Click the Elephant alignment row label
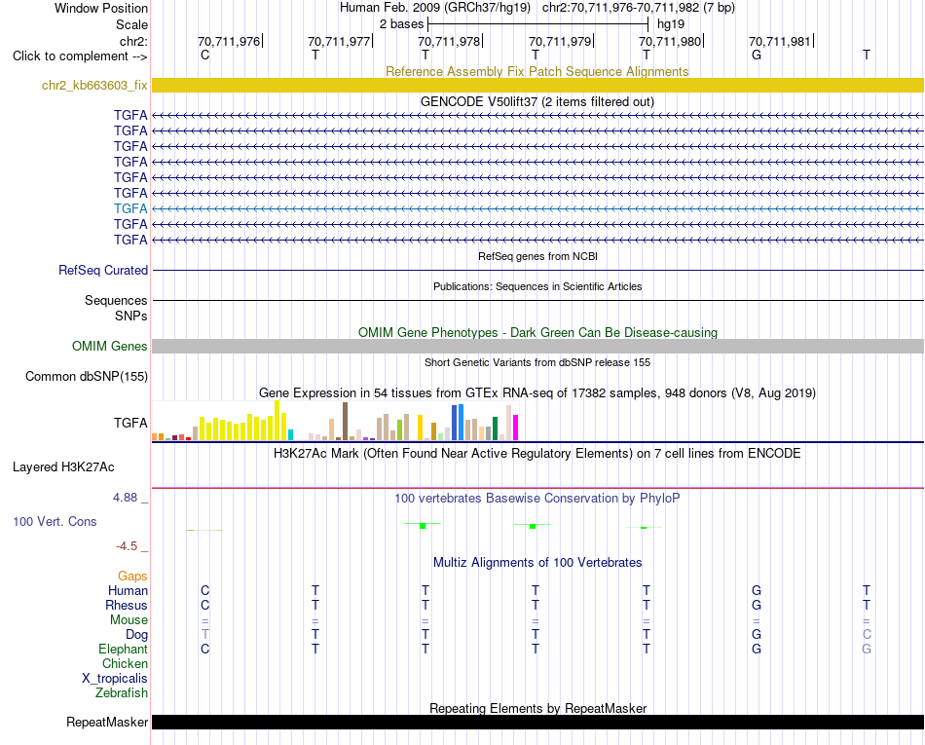This screenshot has width=925, height=745. (x=124, y=649)
